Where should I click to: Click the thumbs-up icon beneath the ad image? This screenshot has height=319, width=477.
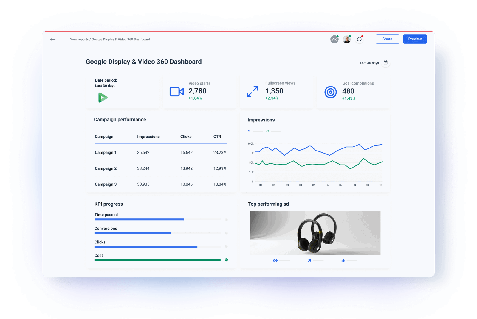(343, 260)
